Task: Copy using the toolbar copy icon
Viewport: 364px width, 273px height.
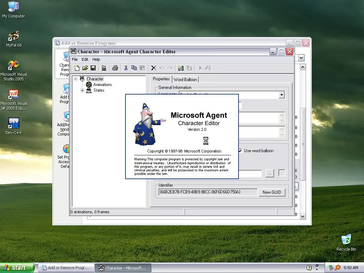Action: pos(134,68)
